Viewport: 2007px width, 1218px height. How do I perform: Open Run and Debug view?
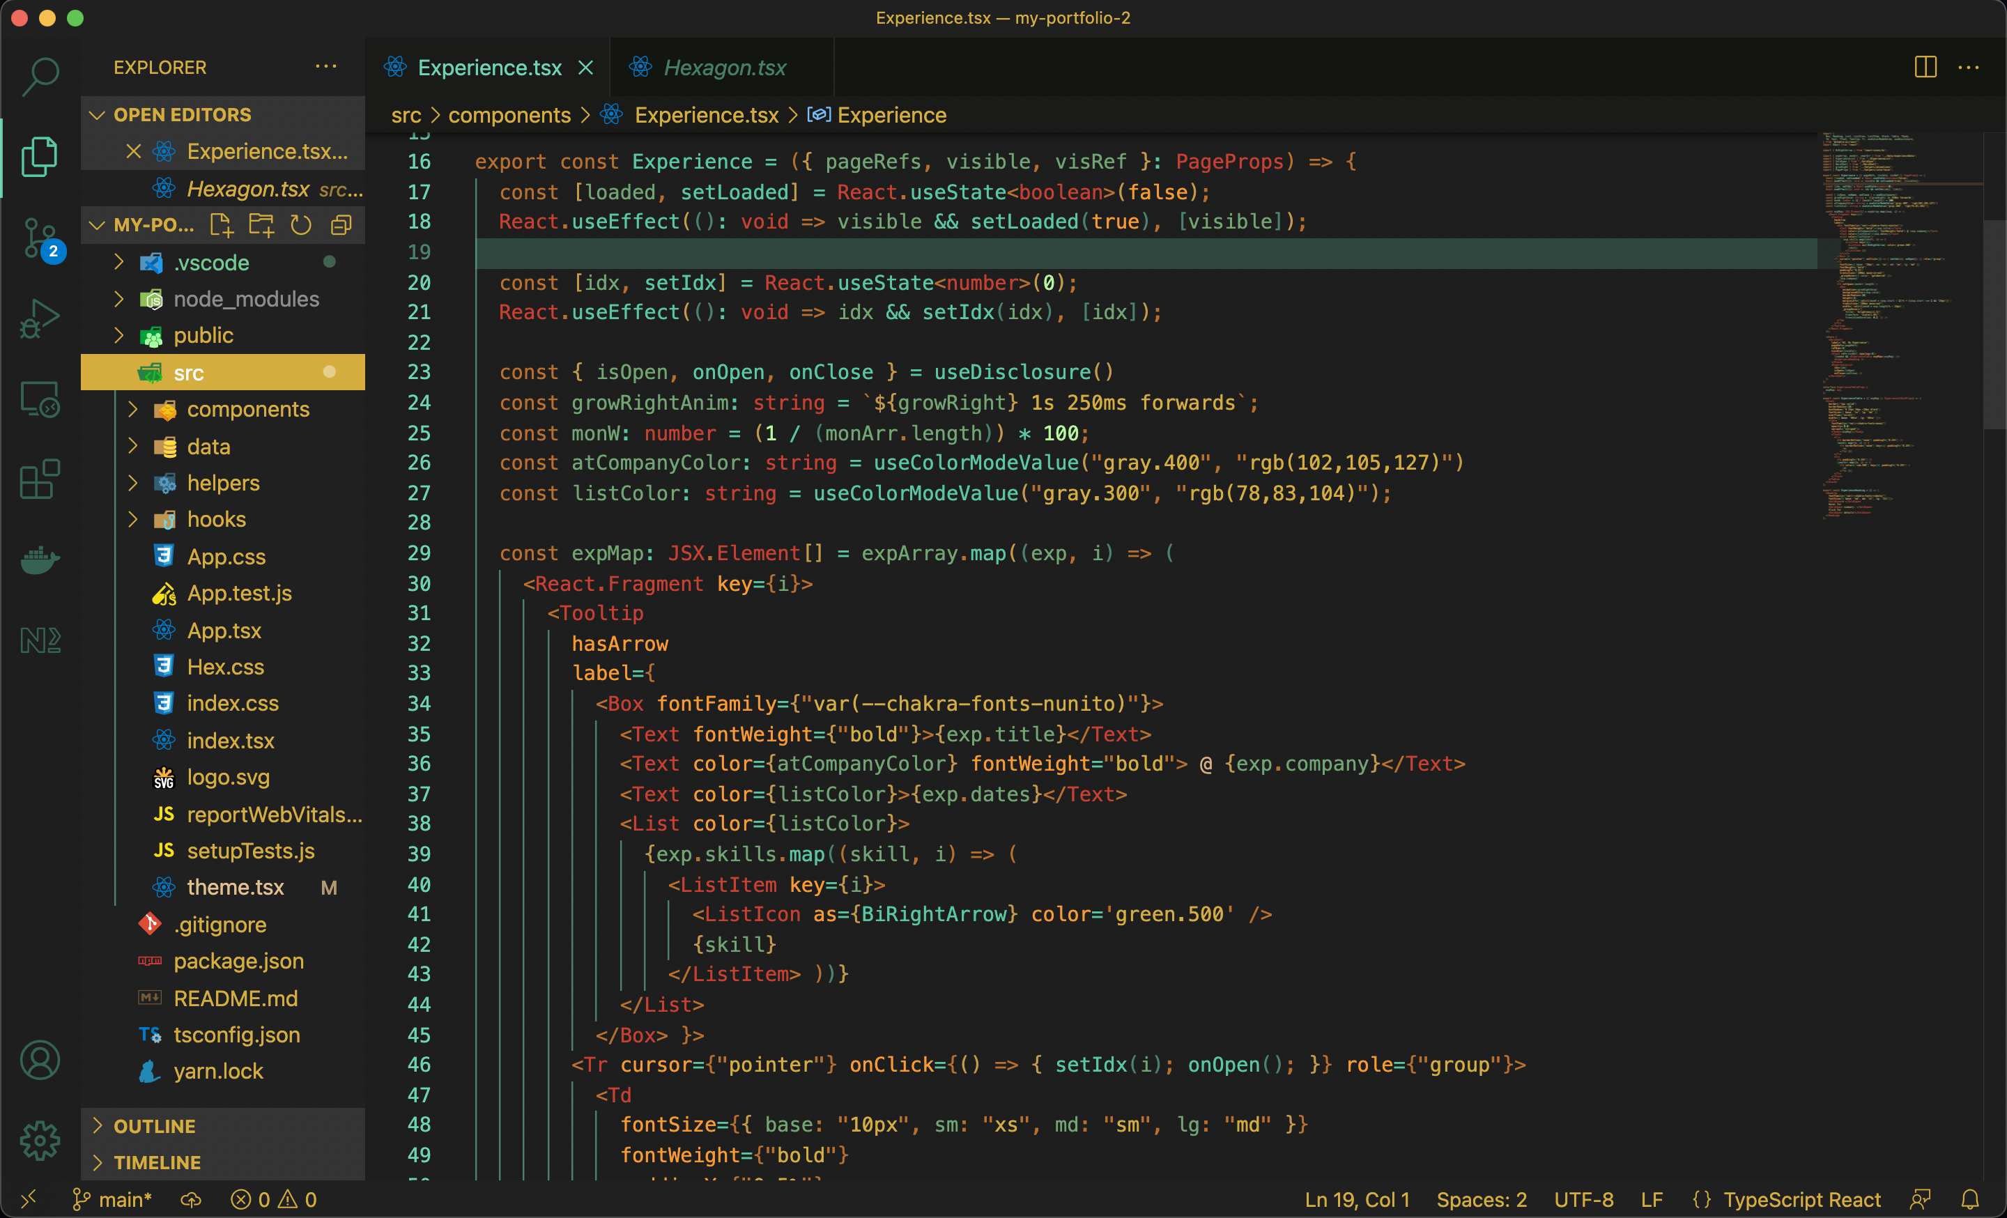(39, 318)
